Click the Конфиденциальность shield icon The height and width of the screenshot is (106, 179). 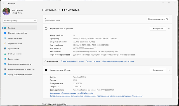(5, 69)
